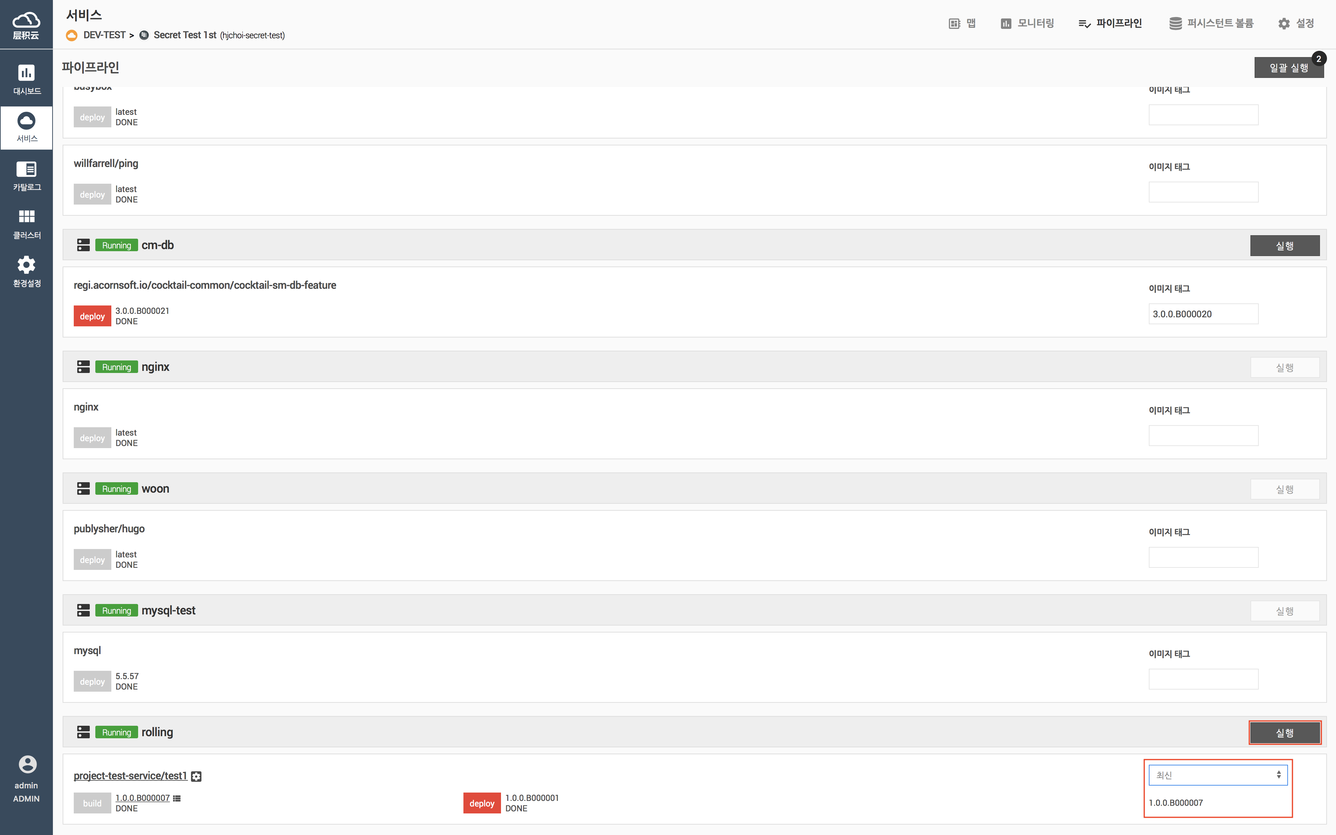This screenshot has width=1336, height=835.
Task: Open the Environment settings (환경설정) gear icon
Action: 26,271
